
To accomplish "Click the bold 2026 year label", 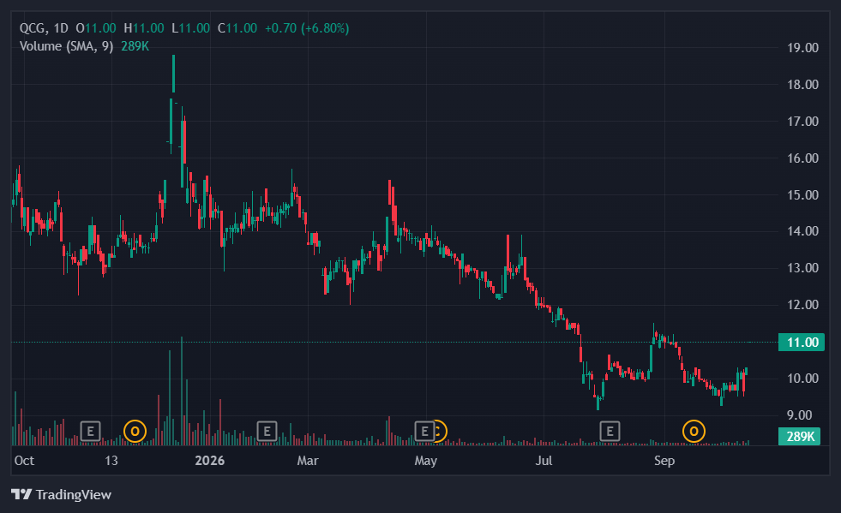I will coord(210,461).
